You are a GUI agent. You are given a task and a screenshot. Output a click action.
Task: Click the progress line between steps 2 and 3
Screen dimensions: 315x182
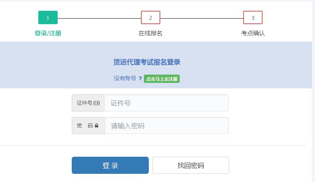pos(202,18)
